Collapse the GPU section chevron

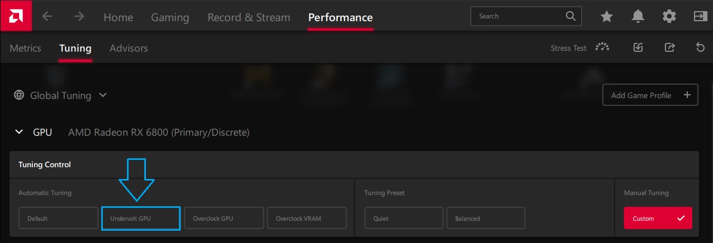(19, 132)
